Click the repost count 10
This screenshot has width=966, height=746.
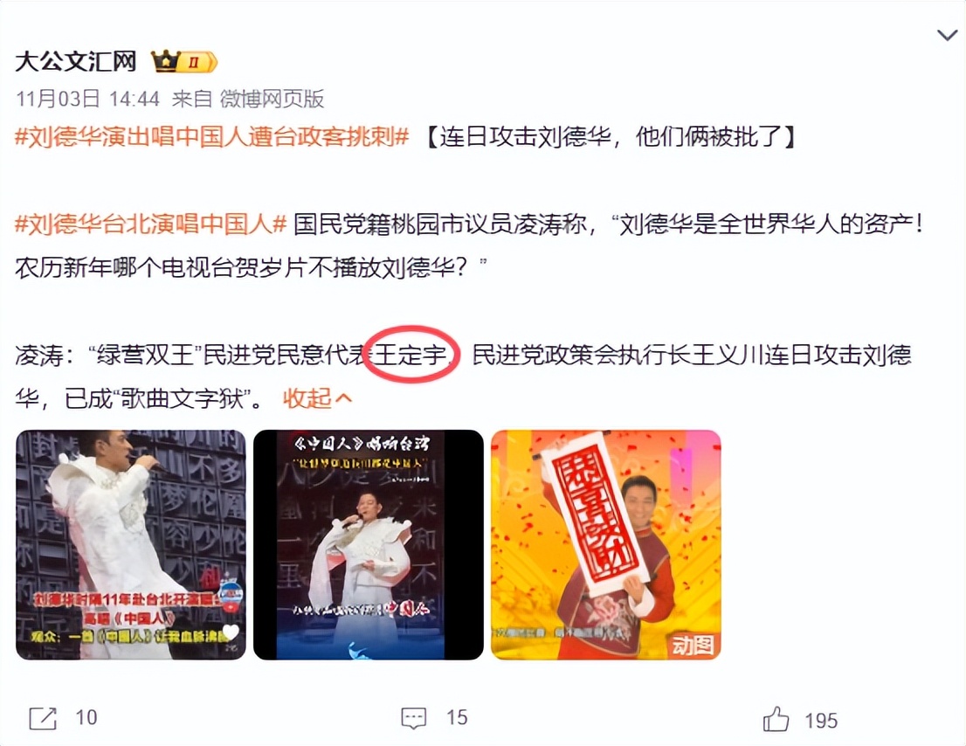[86, 717]
